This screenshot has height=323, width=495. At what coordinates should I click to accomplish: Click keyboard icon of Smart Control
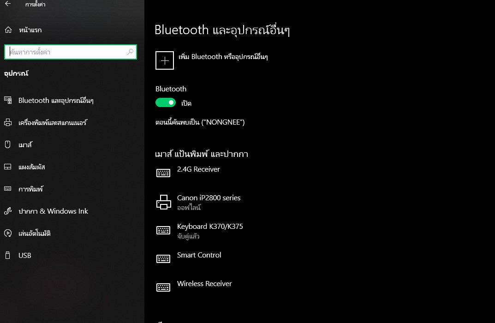(x=163, y=258)
